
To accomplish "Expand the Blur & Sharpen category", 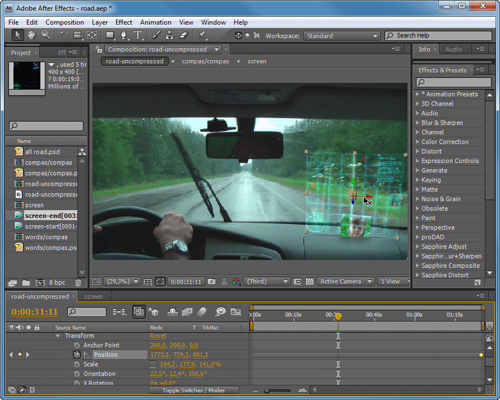I will pos(418,123).
